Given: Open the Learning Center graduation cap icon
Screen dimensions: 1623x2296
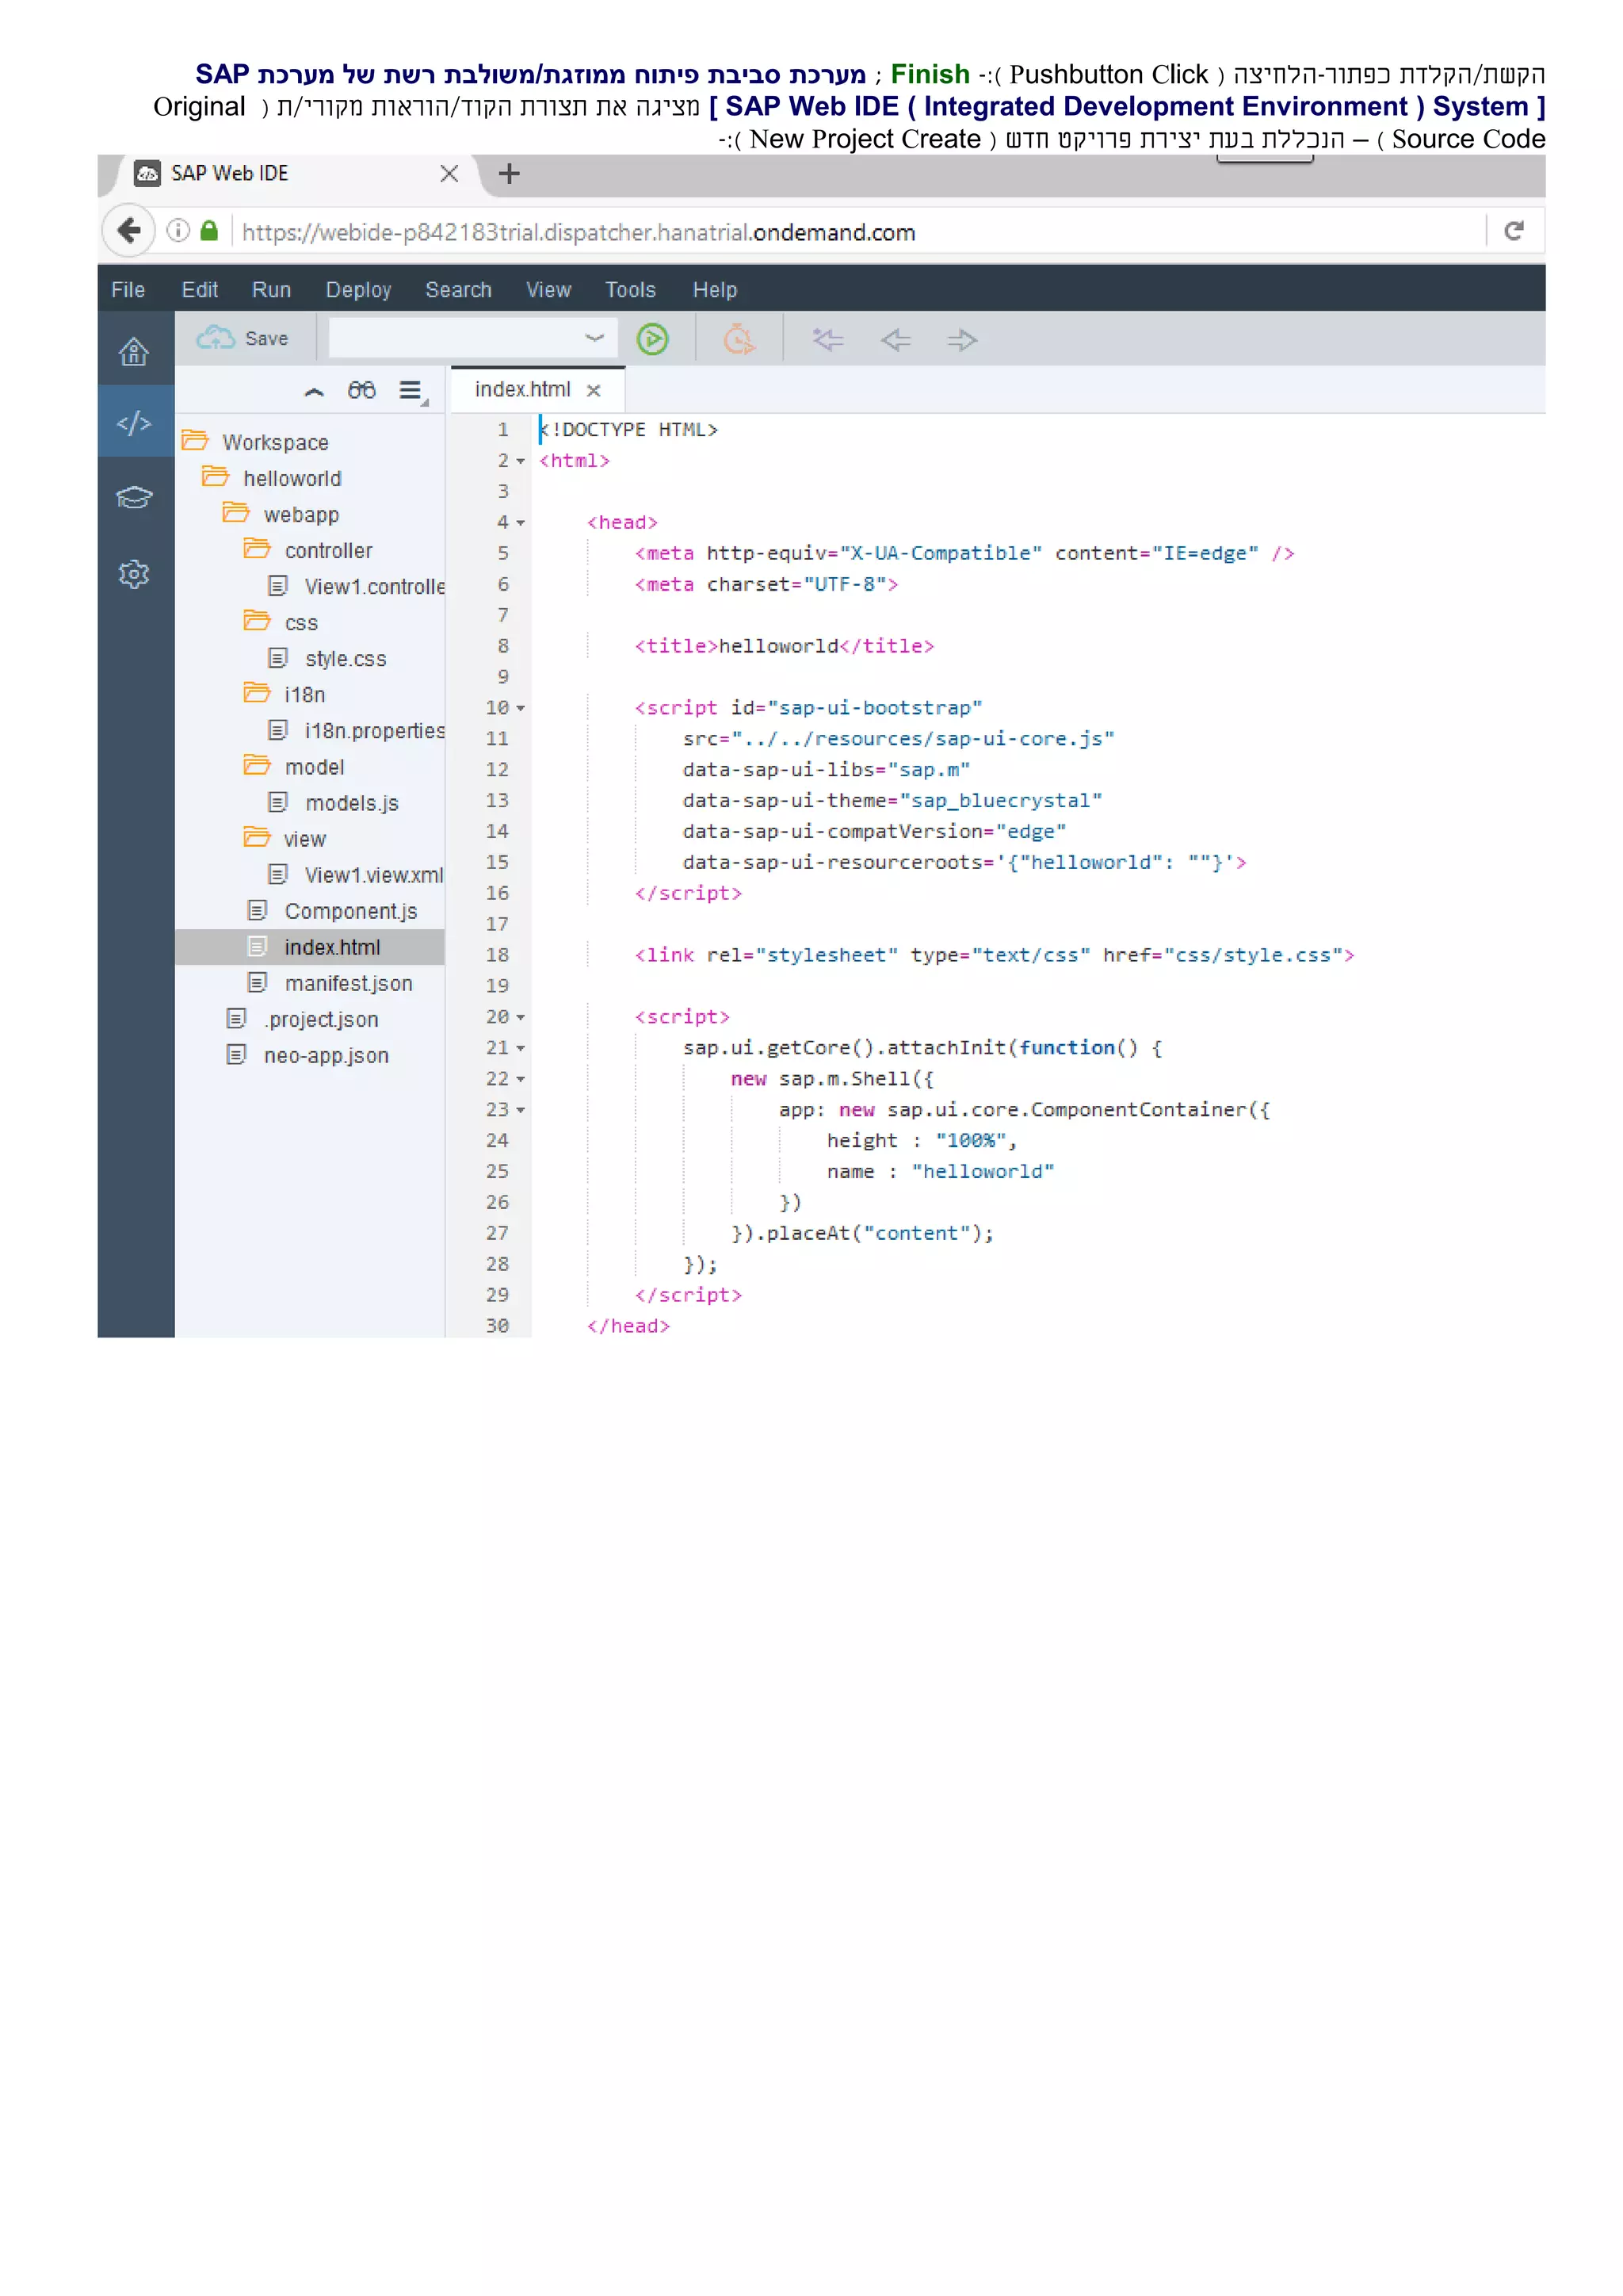Looking at the screenshot, I should coord(134,497).
